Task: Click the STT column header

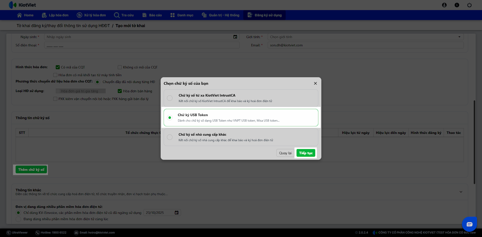Action: (x=22, y=133)
